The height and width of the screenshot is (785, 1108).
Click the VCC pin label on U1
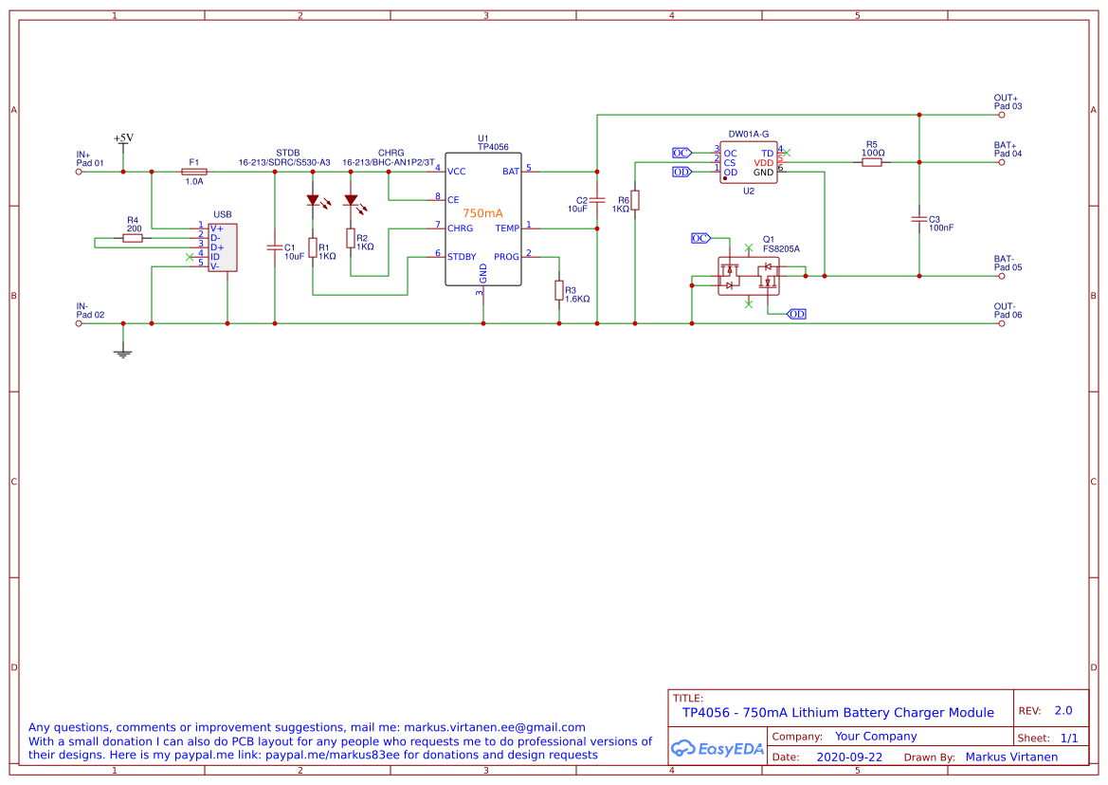coord(457,172)
